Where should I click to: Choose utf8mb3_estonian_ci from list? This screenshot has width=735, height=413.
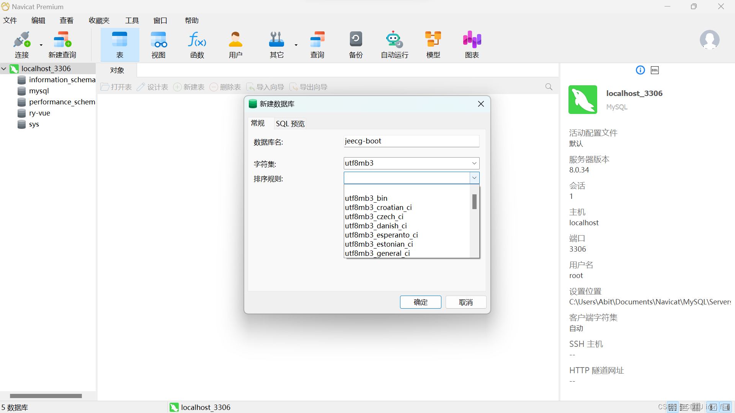pos(407,244)
